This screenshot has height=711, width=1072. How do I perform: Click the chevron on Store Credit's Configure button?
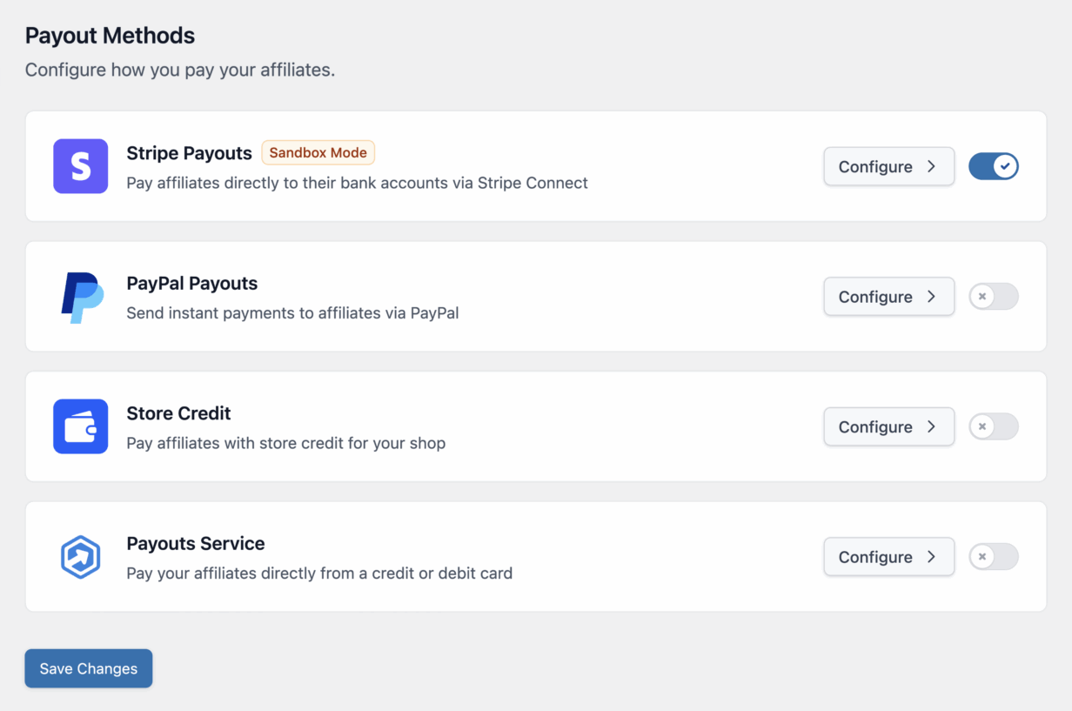tap(933, 426)
